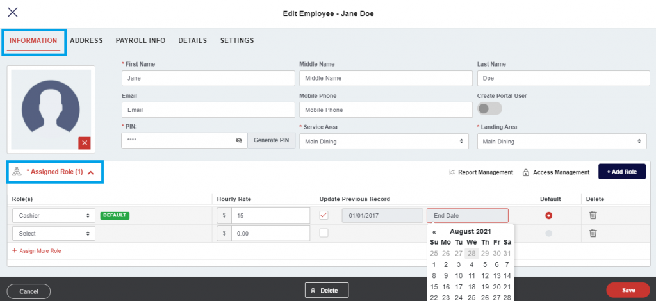Toggle PIN visibility eye icon
Image resolution: width=656 pixels, height=301 pixels.
point(239,140)
